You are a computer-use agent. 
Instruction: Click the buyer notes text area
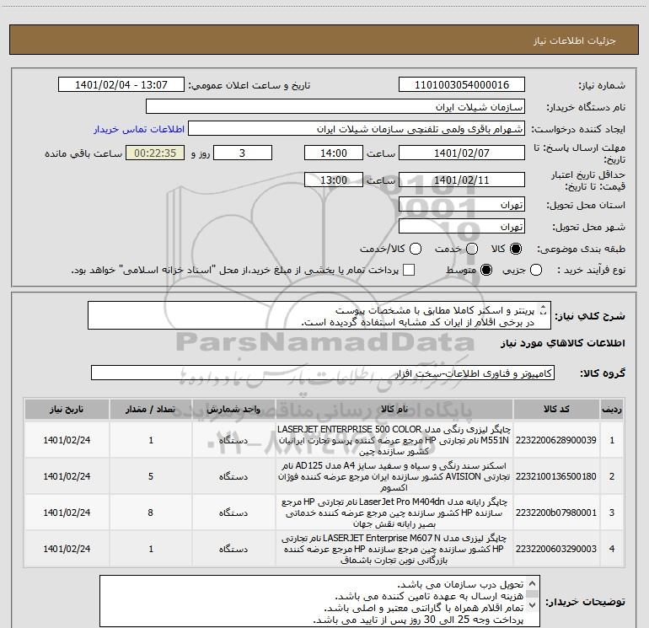pyautogui.click(x=319, y=601)
